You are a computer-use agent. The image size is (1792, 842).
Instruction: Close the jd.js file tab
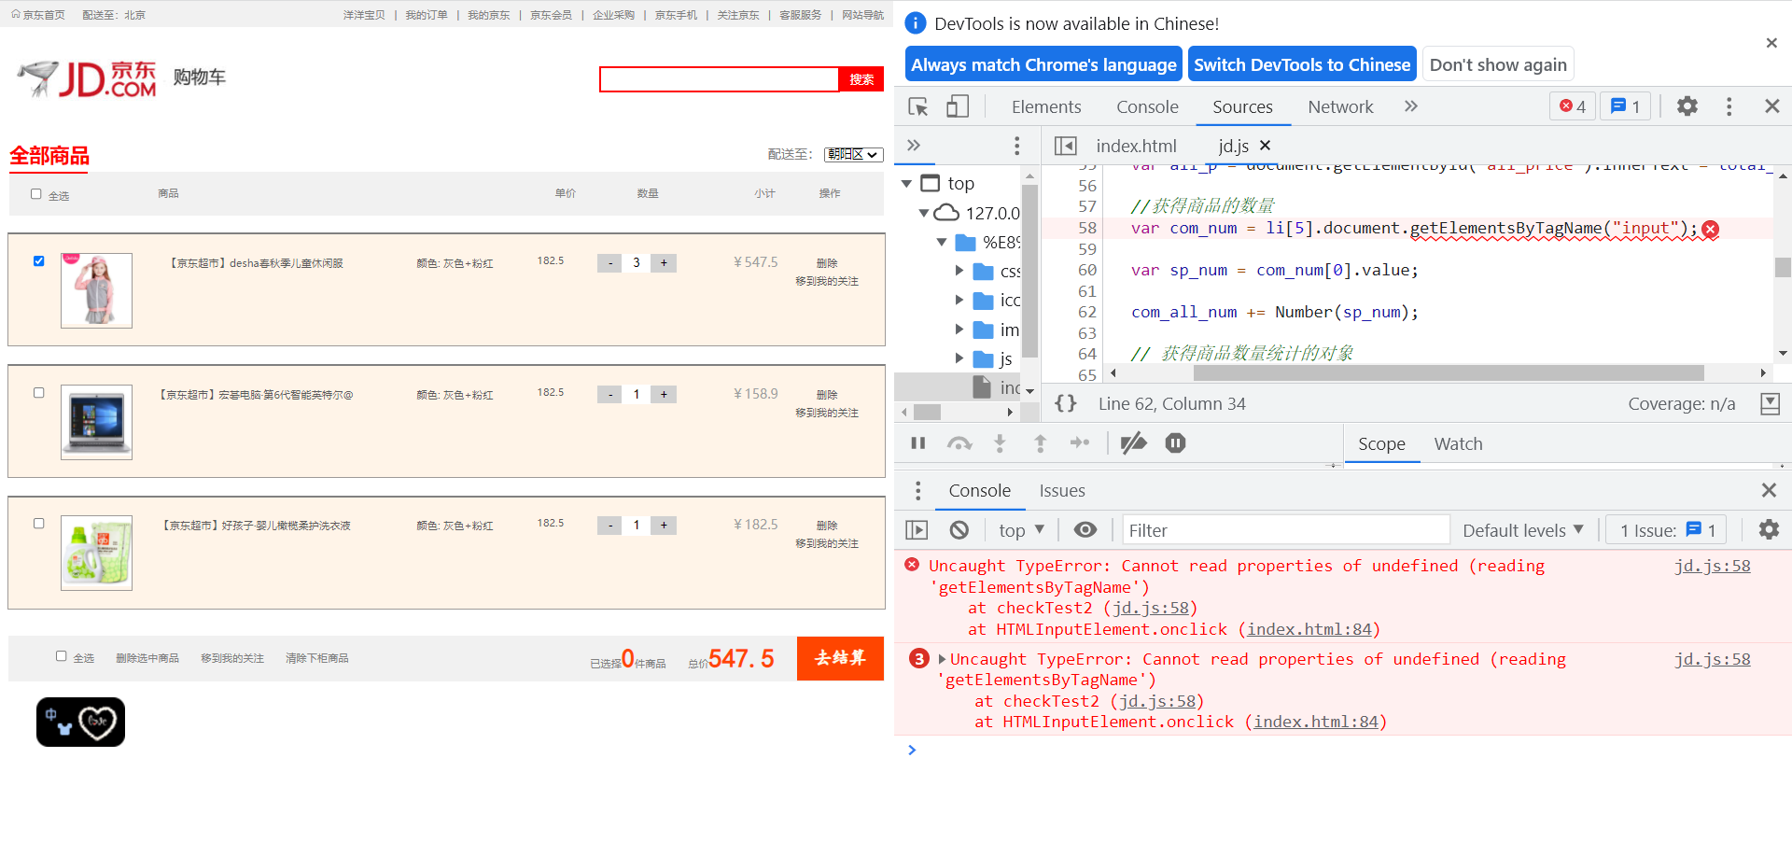point(1266,146)
